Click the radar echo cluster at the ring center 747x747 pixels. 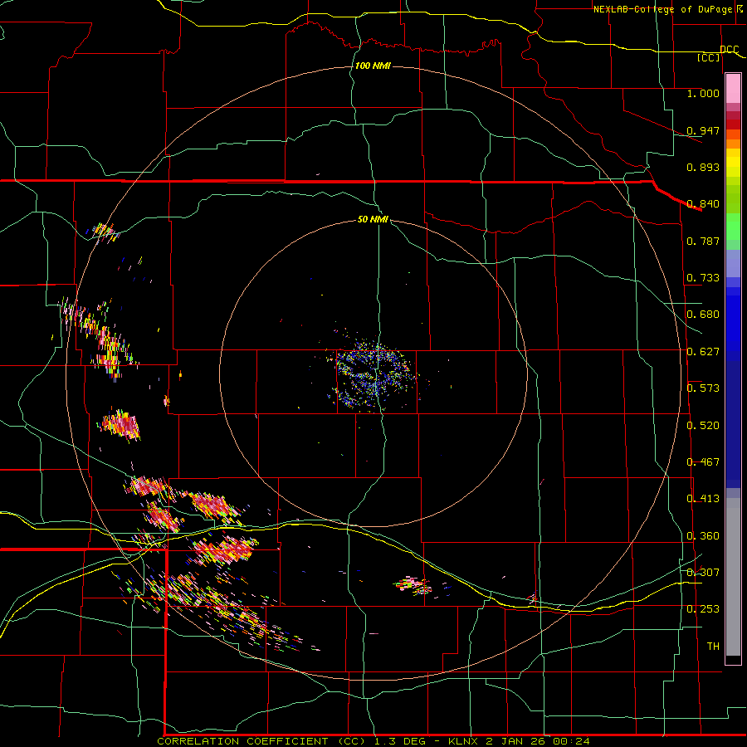374,374
